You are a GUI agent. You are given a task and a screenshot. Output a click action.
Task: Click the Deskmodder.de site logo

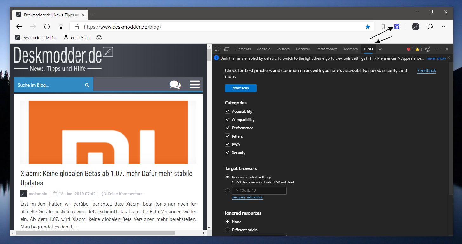63,60
